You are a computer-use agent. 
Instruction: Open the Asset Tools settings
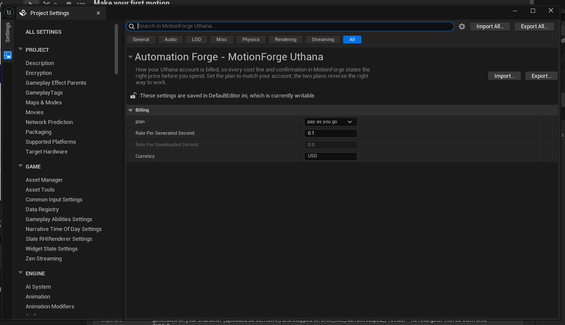[40, 190]
